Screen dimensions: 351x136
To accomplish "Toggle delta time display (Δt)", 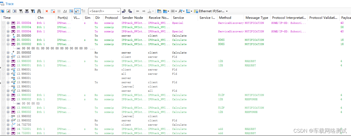I will 65,11.
